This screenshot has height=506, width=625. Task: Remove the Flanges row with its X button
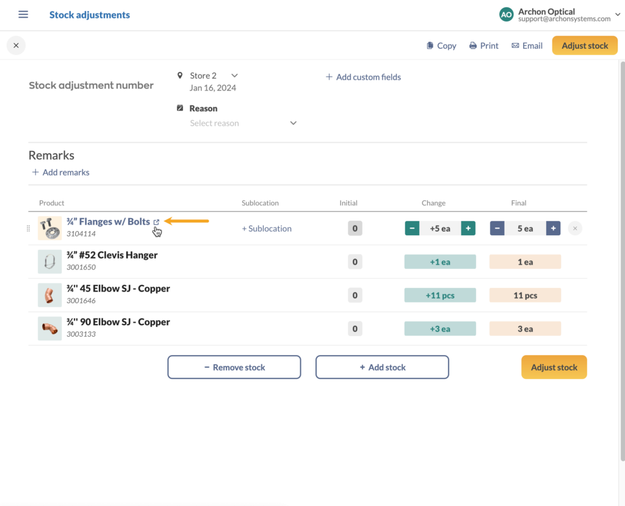tap(574, 228)
